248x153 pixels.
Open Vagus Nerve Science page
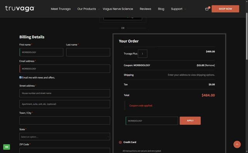(118, 9)
